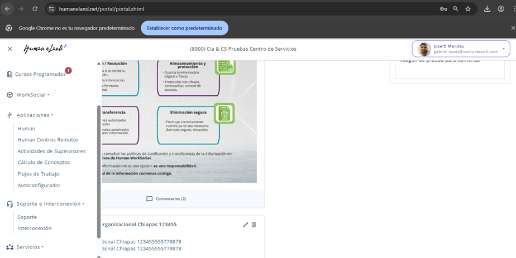The width and height of the screenshot is (516, 258).
Task: Open Comentarios (2) on the post
Action: pos(166,199)
